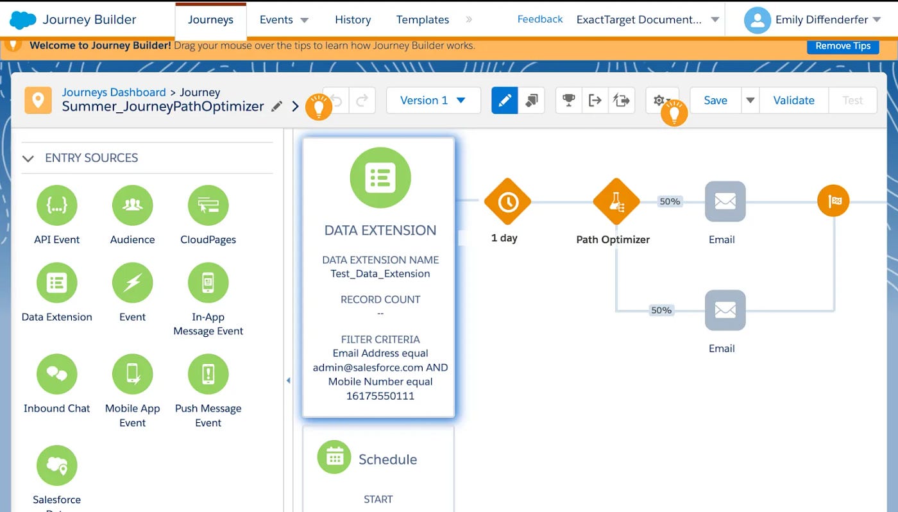Click the Schedule card heading
The image size is (898, 512).
[387, 459]
